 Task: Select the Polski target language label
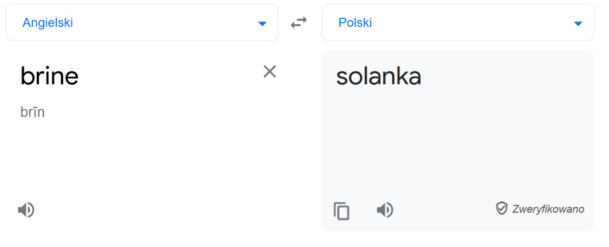pos(355,23)
